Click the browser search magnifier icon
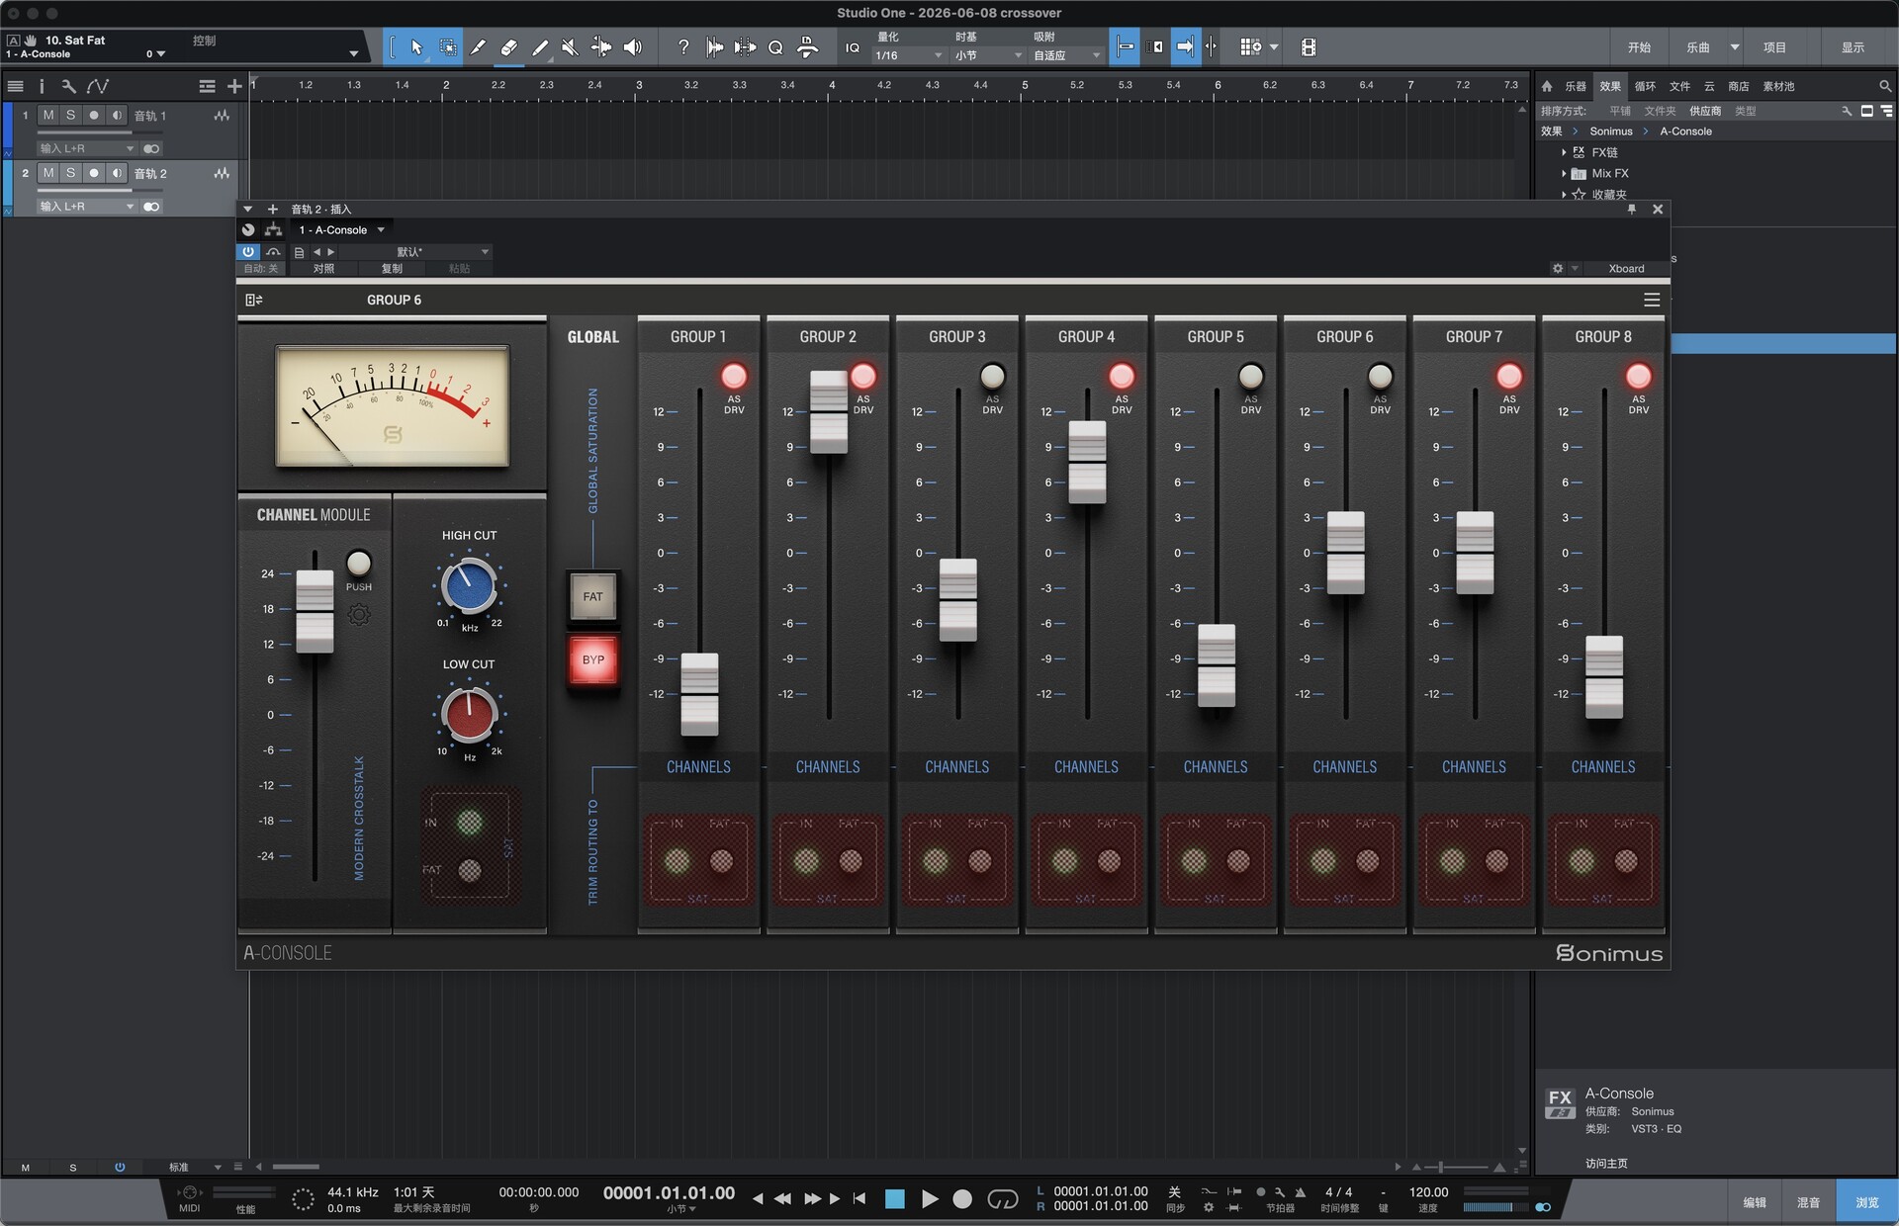 point(1885,86)
